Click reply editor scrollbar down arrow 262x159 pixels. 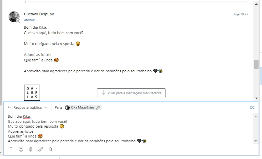(x=255, y=141)
